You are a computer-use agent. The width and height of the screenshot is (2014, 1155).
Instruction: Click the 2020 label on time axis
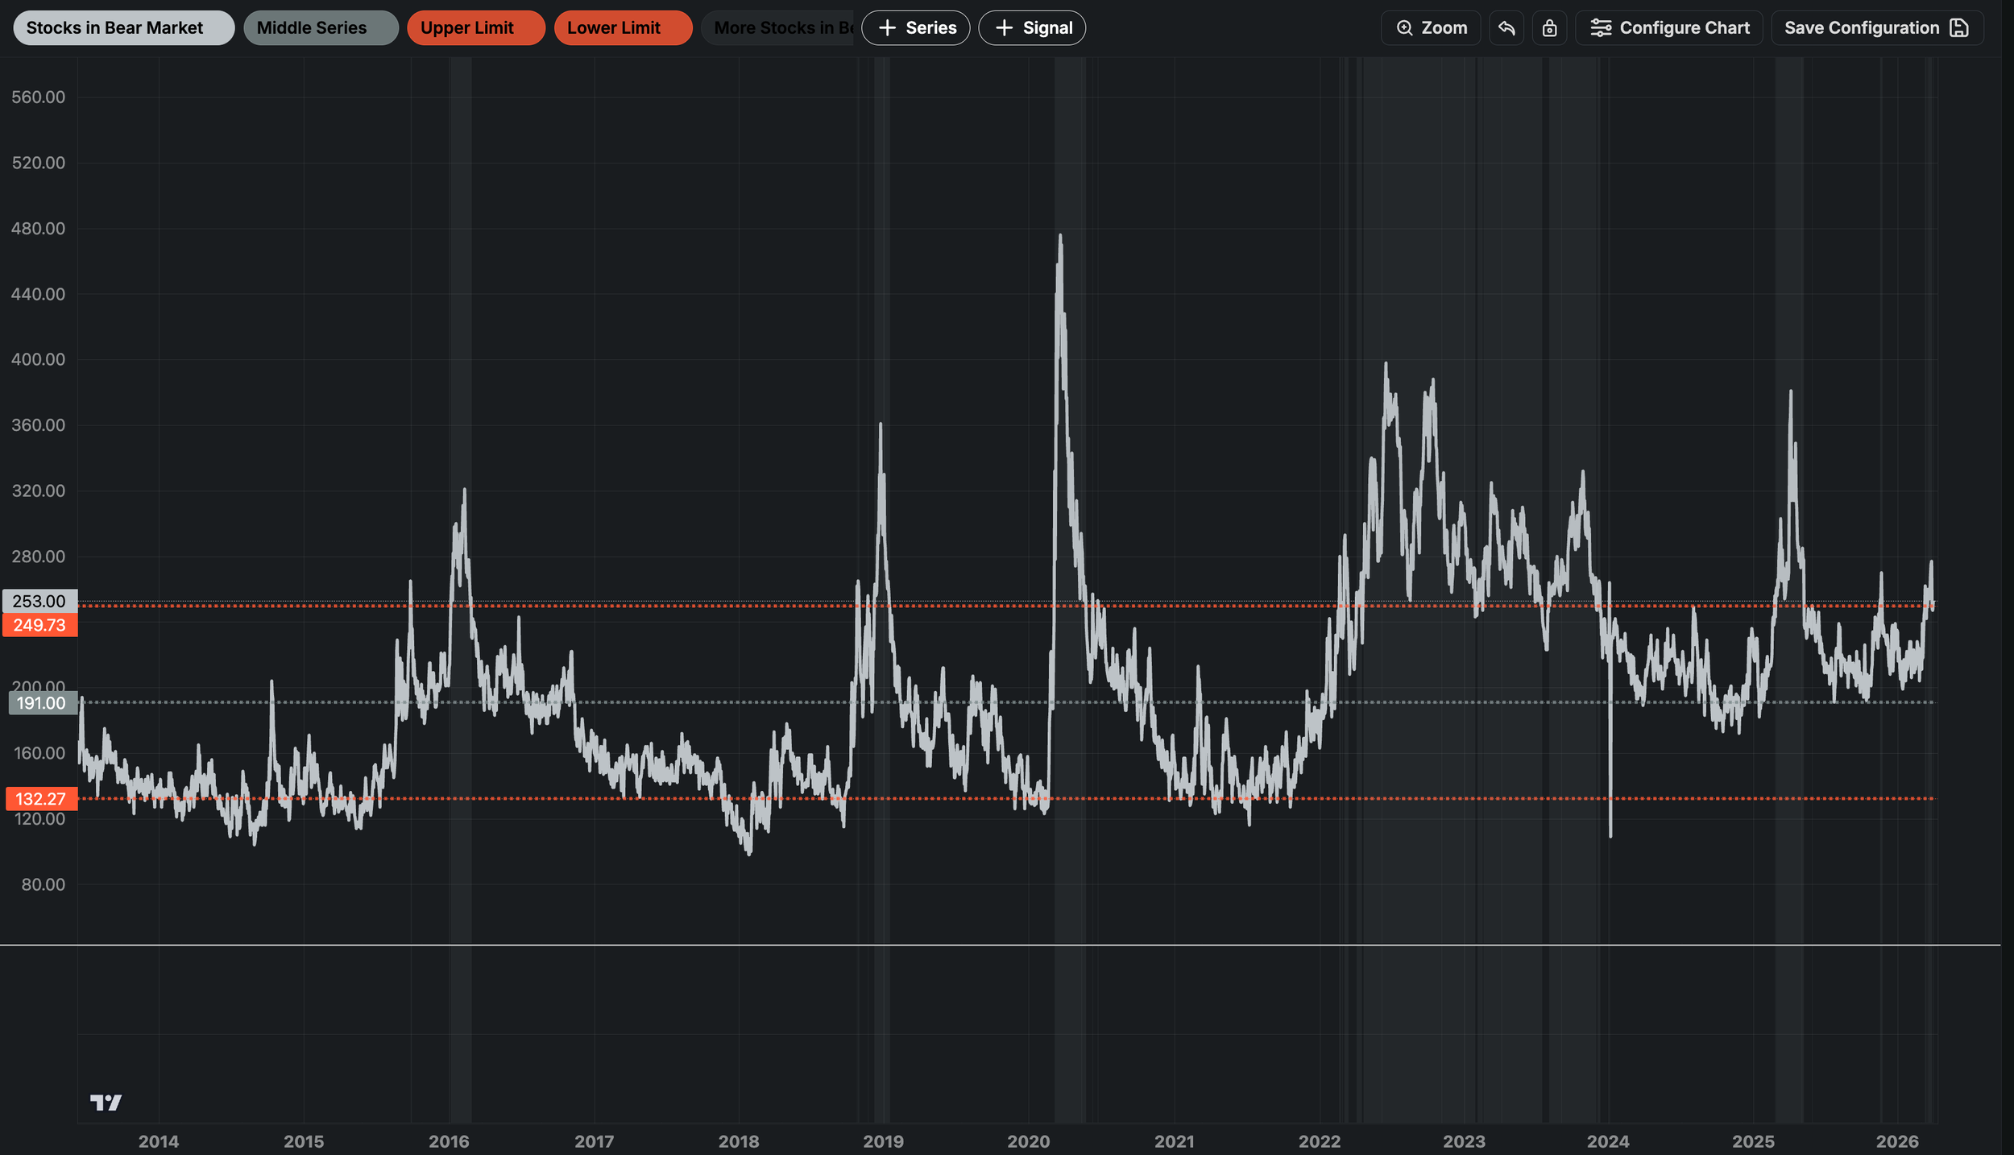[1028, 1141]
